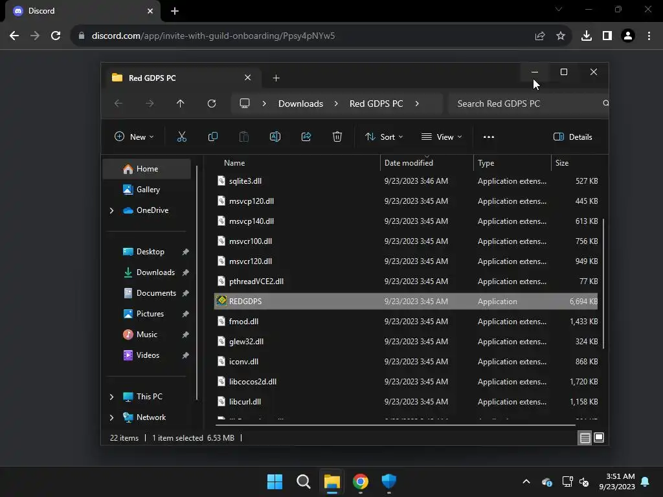Click the vertical file list scrollbar
This screenshot has width=663, height=497.
(603, 284)
